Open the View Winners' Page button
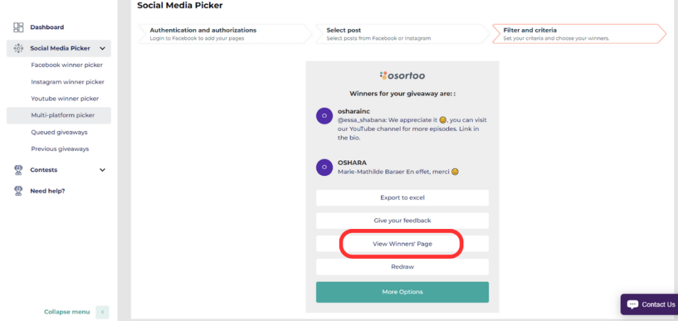This screenshot has height=321, width=678. tap(402, 244)
